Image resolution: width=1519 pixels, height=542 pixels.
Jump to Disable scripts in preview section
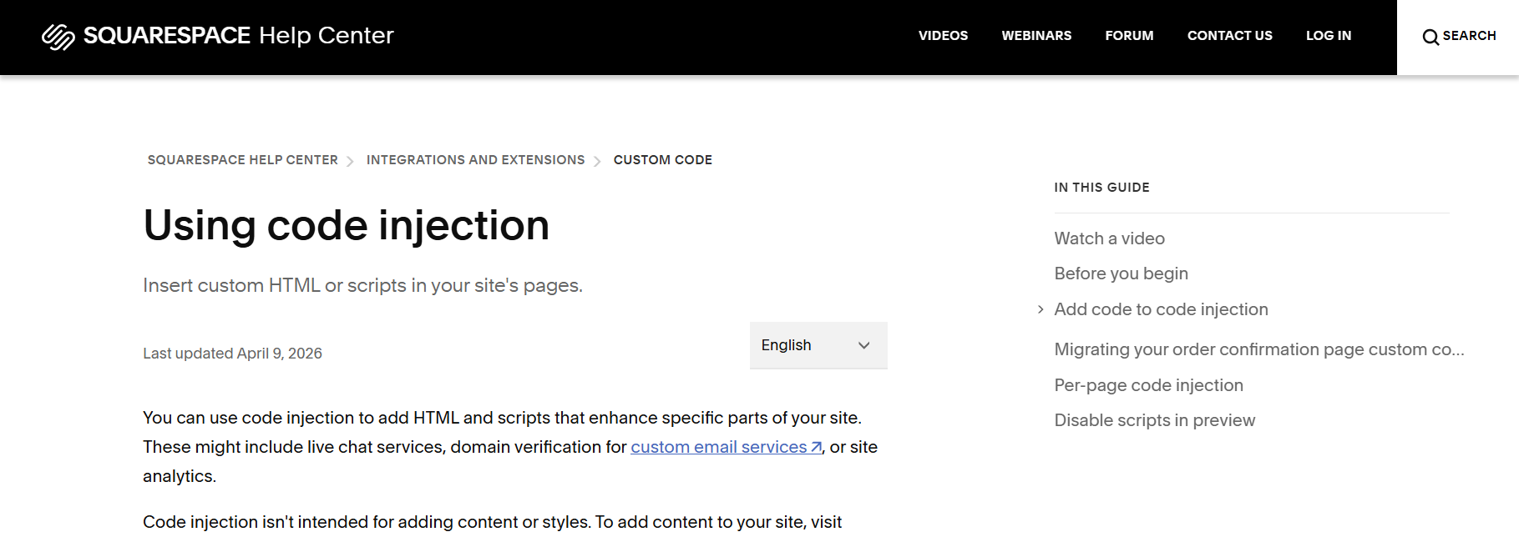[1154, 420]
